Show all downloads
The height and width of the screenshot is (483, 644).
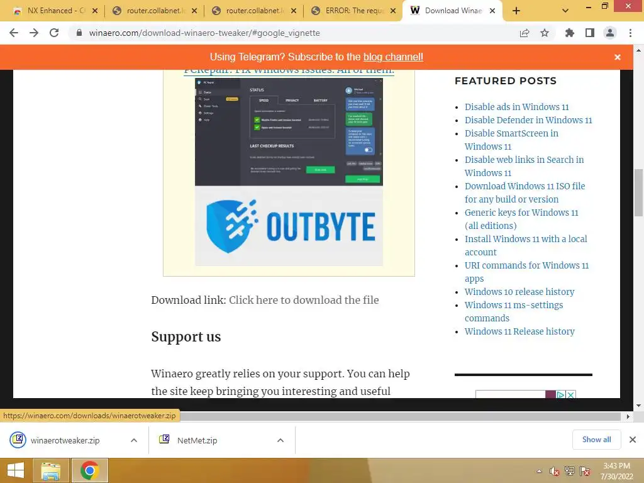(x=596, y=440)
